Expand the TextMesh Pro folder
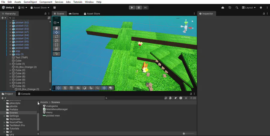Viewport: 270px width, 136px height. (x=4, y=125)
